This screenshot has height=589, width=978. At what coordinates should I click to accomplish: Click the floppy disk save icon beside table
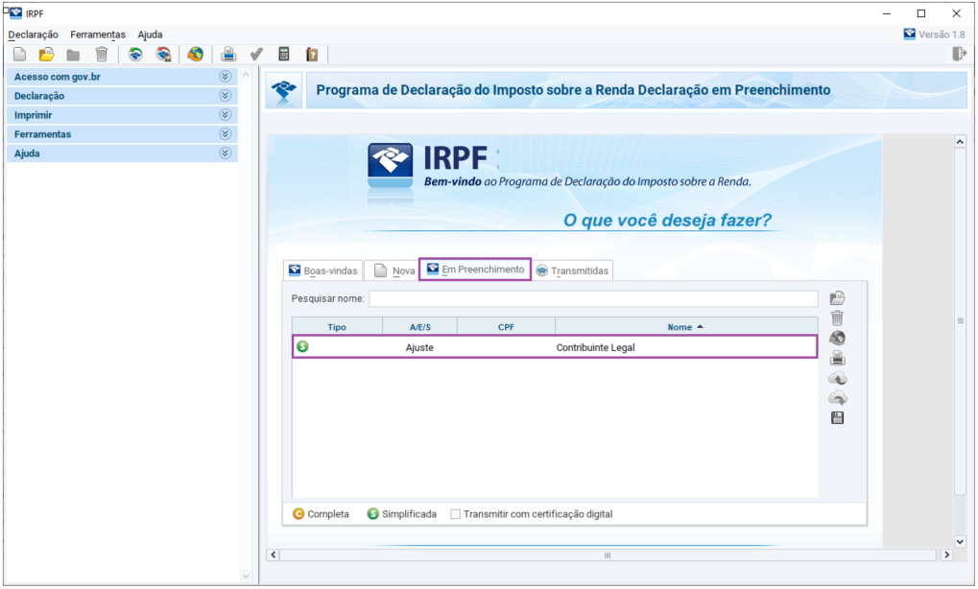point(837,417)
